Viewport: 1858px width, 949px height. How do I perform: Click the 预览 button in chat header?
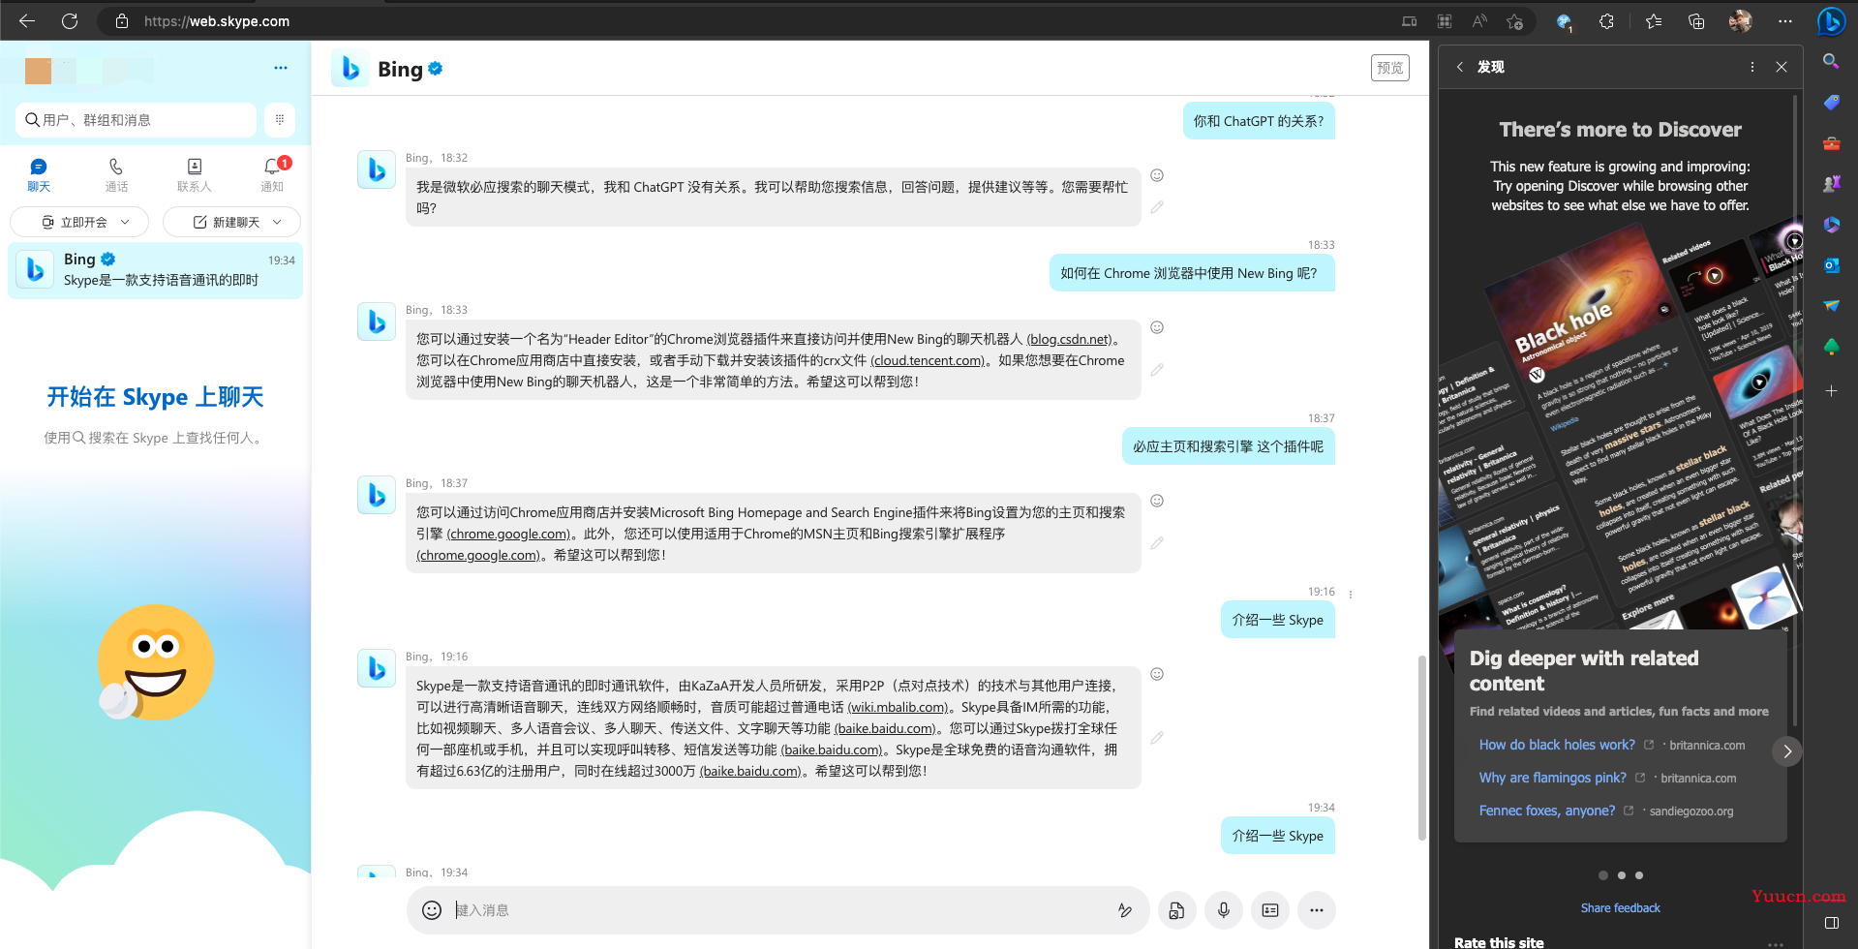[x=1390, y=68]
